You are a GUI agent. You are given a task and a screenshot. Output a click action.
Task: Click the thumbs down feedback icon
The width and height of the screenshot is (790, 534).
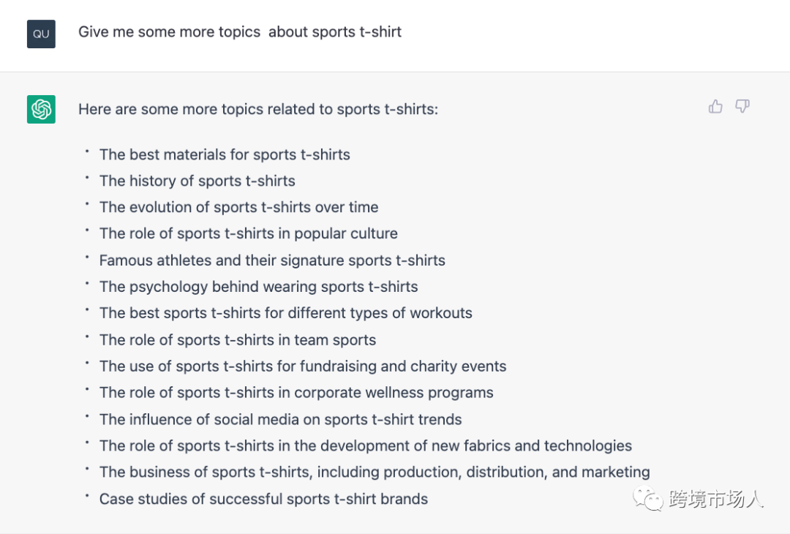(742, 107)
